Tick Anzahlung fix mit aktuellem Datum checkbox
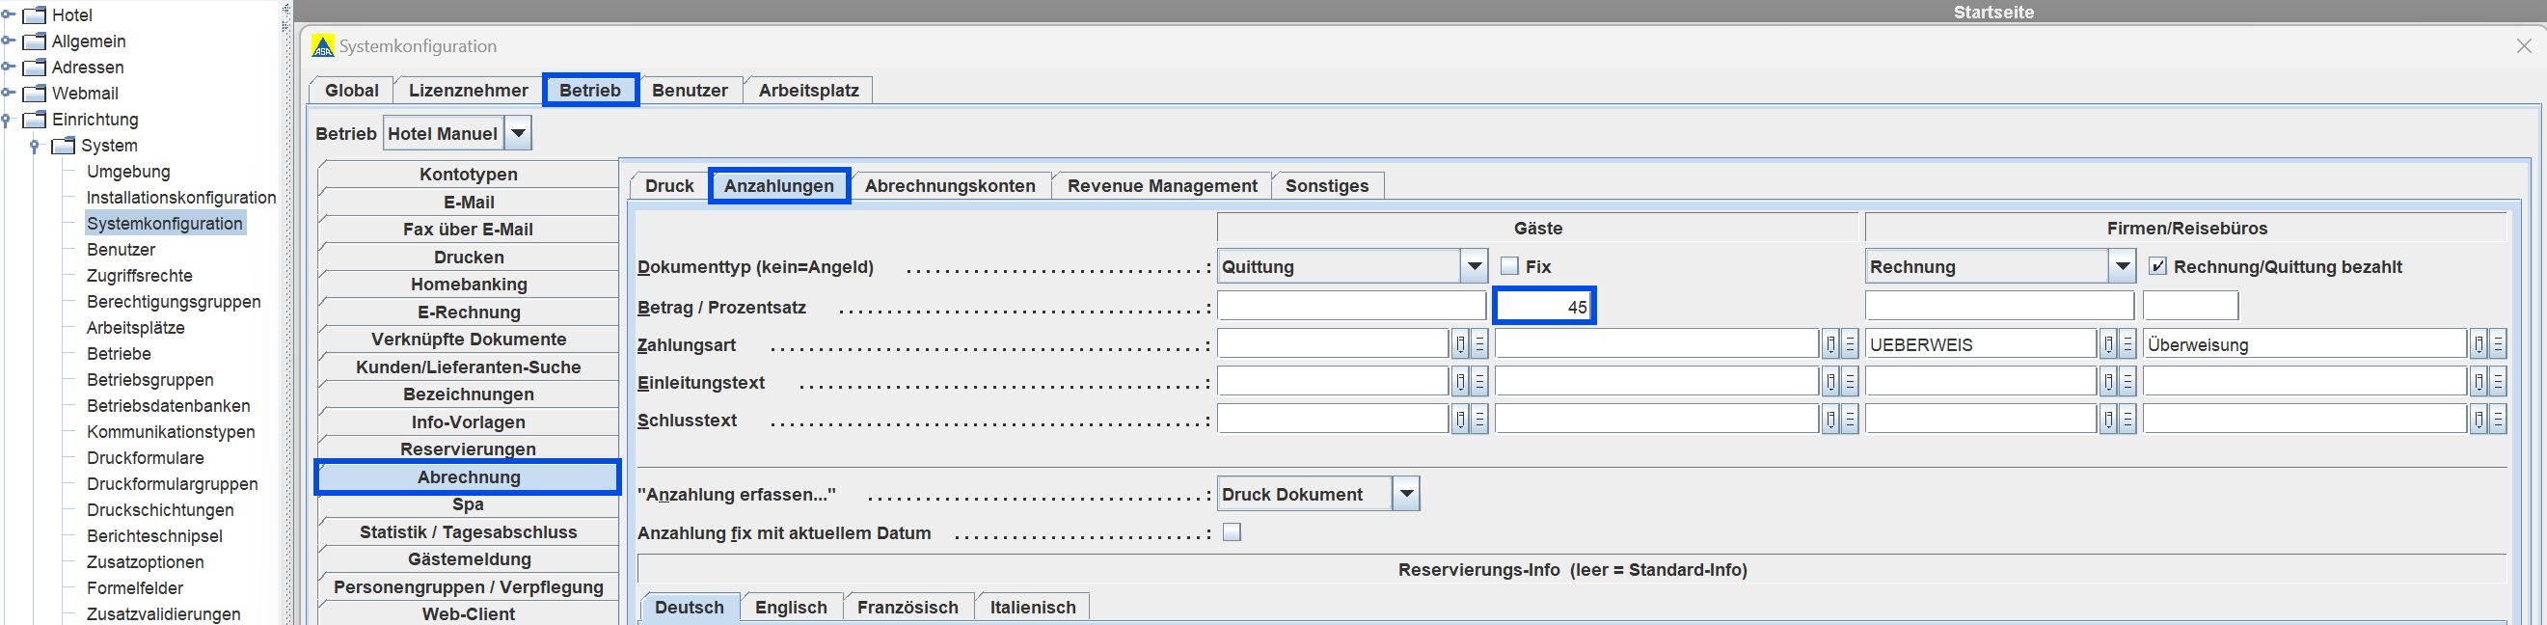 [x=1232, y=532]
